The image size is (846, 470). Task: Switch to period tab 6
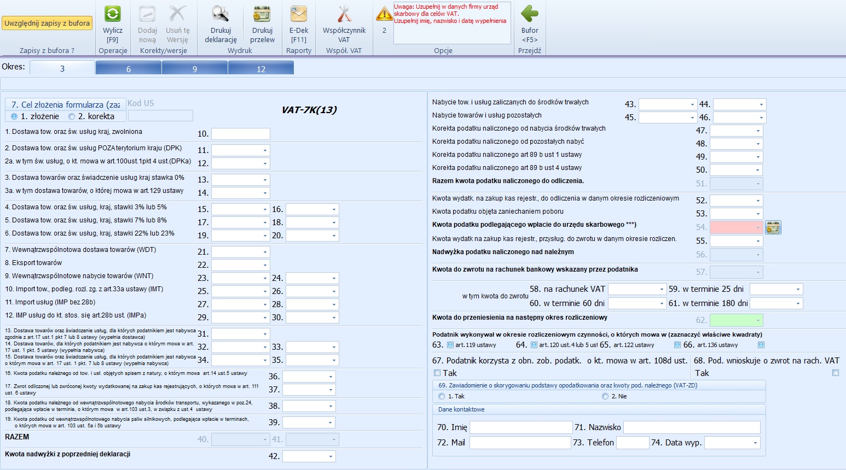pyautogui.click(x=129, y=68)
